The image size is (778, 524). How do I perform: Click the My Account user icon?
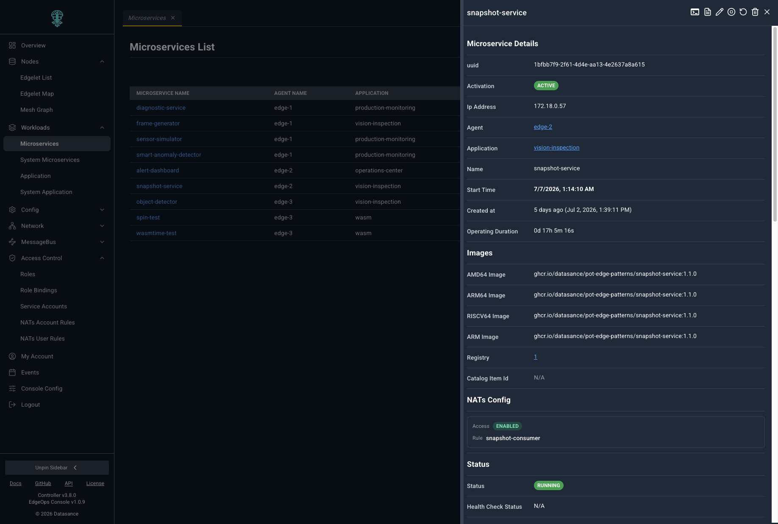click(12, 356)
